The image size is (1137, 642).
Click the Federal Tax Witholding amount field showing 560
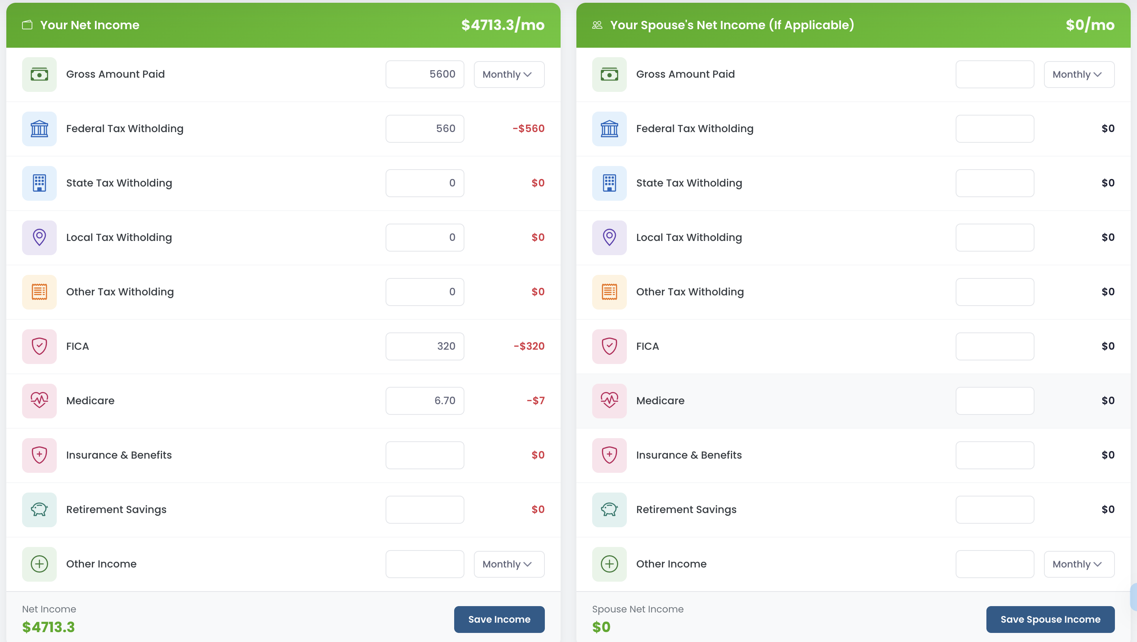click(x=424, y=129)
